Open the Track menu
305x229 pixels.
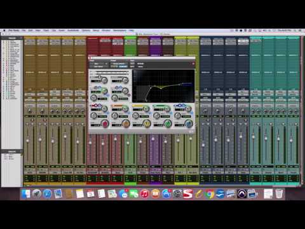[x=46, y=31]
